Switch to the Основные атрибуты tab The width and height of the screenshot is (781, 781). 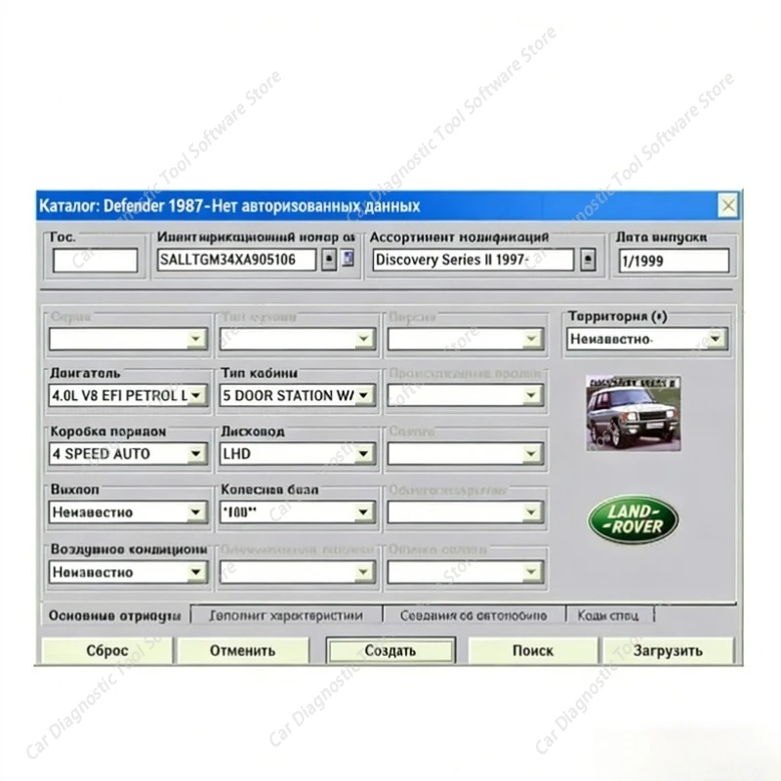click(115, 616)
